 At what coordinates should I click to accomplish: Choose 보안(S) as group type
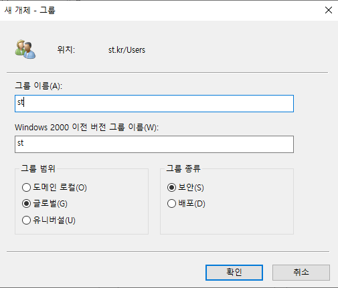(x=185, y=187)
